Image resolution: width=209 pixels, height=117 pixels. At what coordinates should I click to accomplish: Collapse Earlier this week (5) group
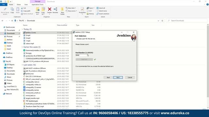click(23, 47)
